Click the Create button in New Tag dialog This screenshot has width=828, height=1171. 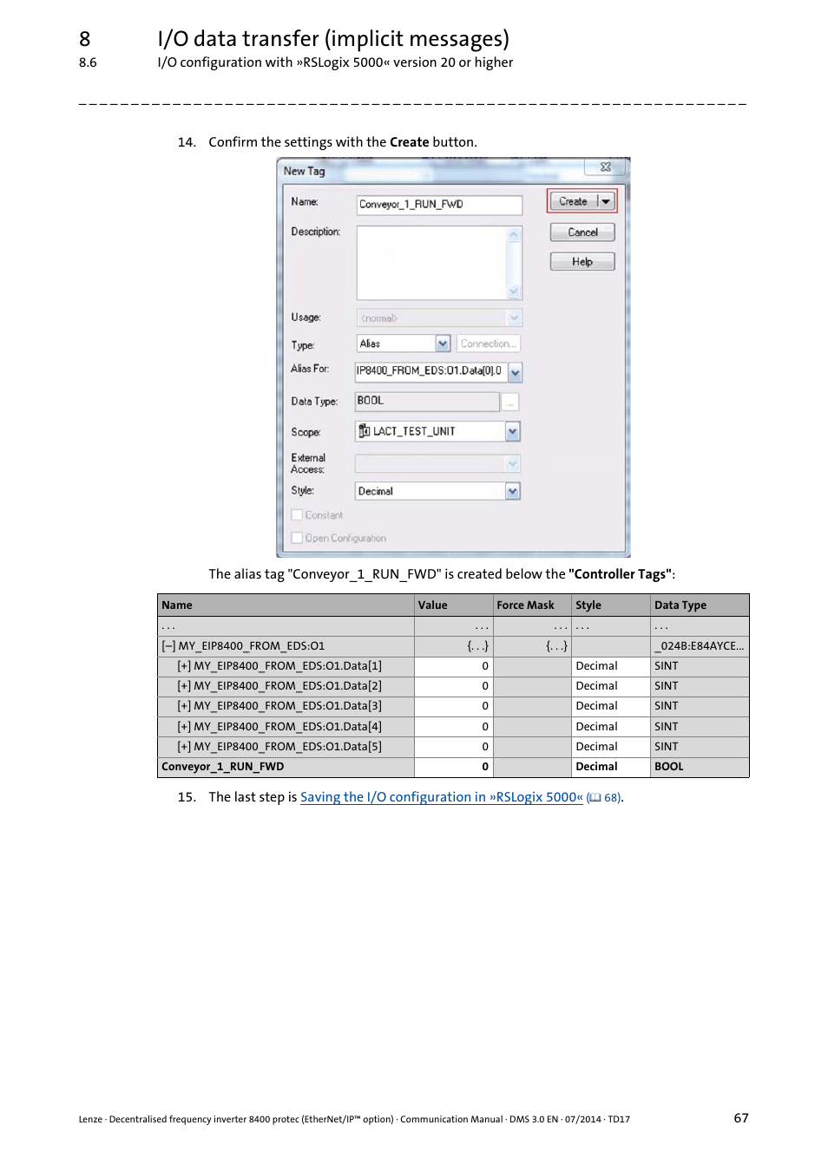coord(574,201)
